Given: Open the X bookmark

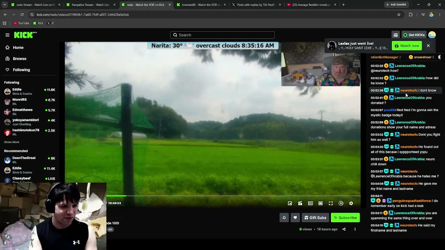Looking at the screenshot, I should coord(50,23).
